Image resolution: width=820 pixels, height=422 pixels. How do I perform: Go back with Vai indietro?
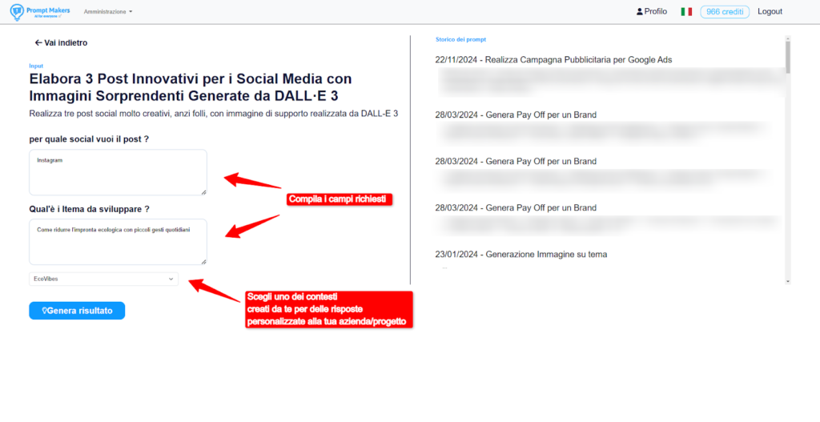coord(61,43)
